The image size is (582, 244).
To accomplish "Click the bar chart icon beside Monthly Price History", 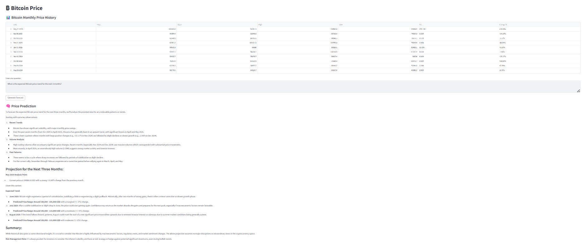I will pos(8,18).
